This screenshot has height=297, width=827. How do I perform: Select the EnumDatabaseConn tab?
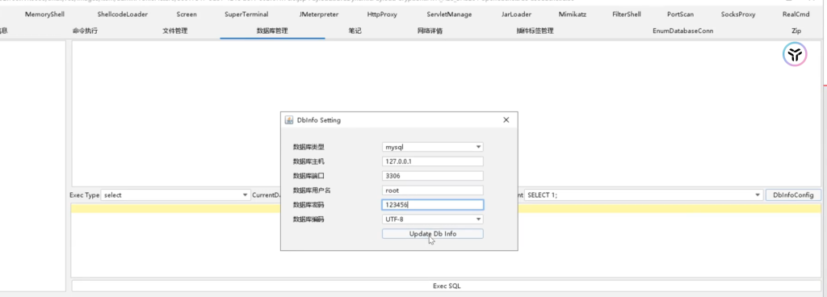coord(683,31)
